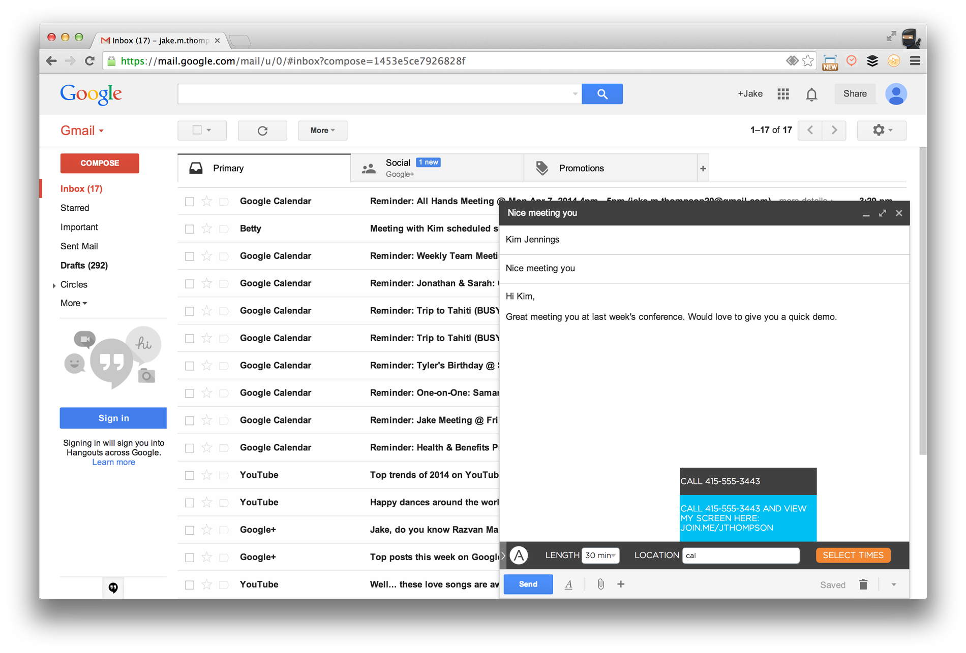Open the settings gear dropdown
This screenshot has height=653, width=966.
coord(882,130)
